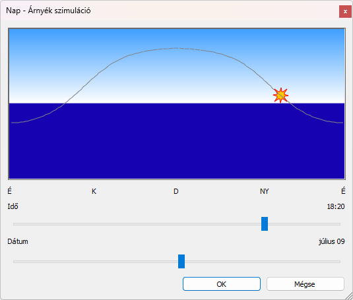Click the D south direction label

(176, 191)
